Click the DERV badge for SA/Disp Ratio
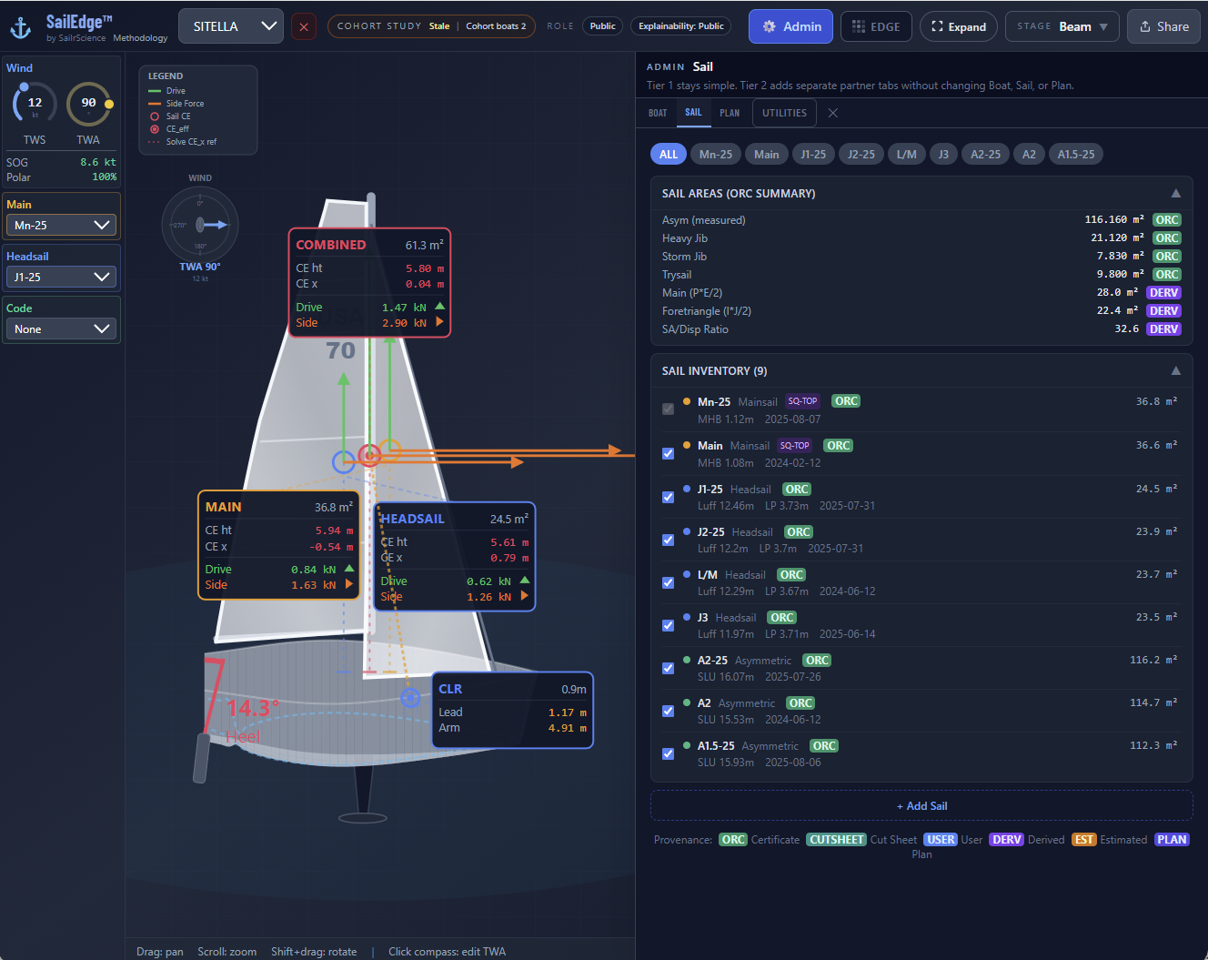 (x=1163, y=329)
